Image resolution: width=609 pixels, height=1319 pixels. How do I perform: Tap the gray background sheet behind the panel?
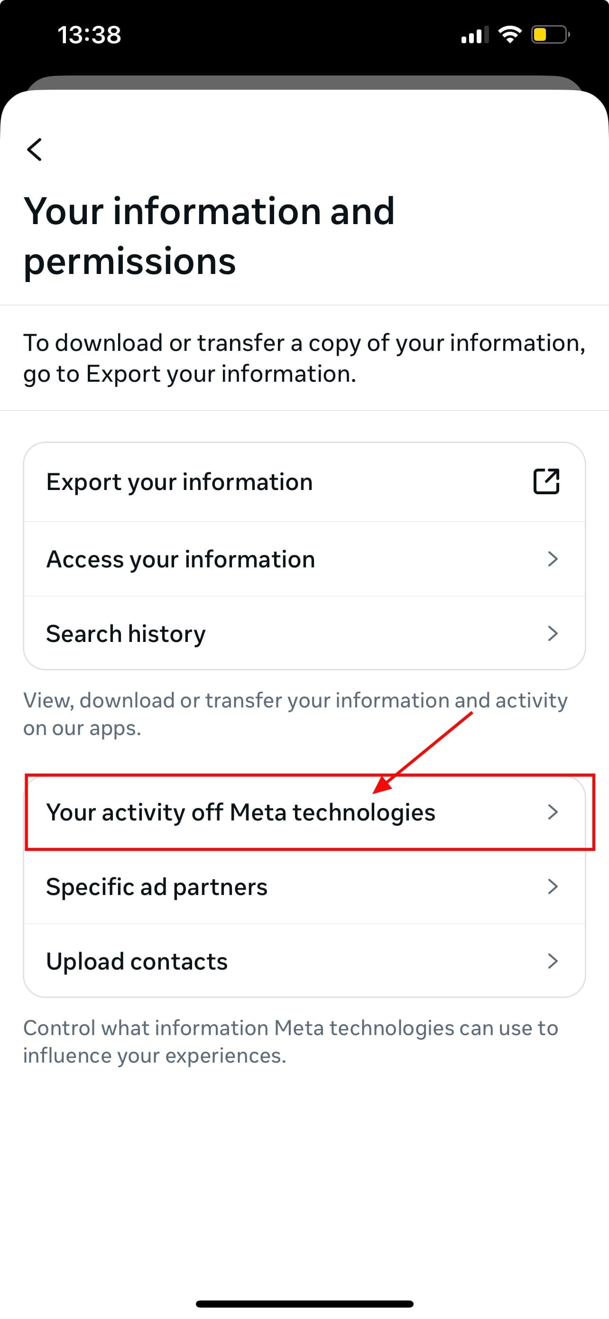(304, 82)
